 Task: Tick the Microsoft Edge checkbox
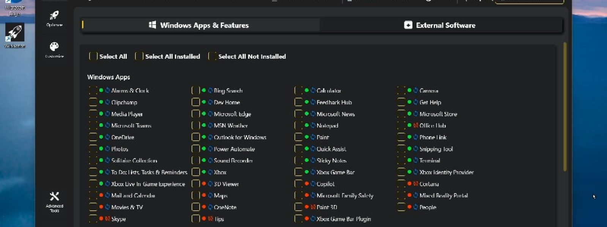(196, 113)
